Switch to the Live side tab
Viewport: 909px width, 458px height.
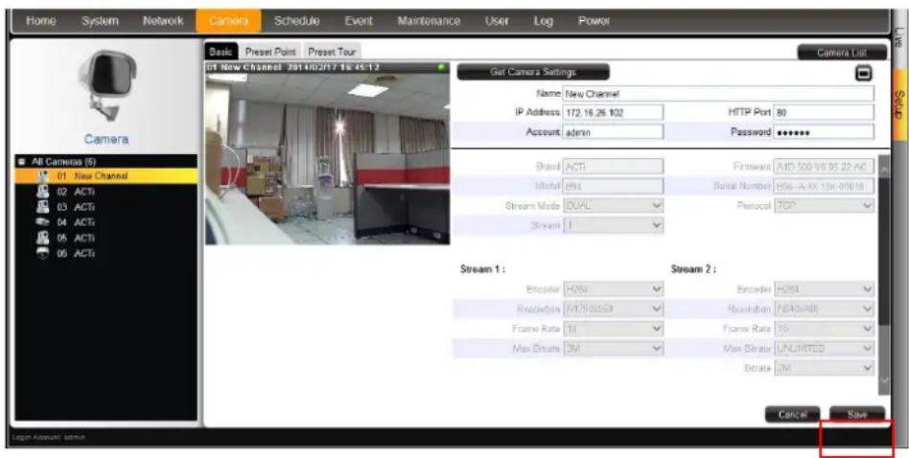898,39
